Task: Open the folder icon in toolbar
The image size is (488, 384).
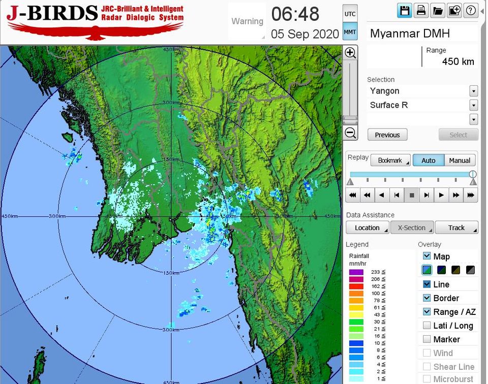Action: tap(438, 11)
